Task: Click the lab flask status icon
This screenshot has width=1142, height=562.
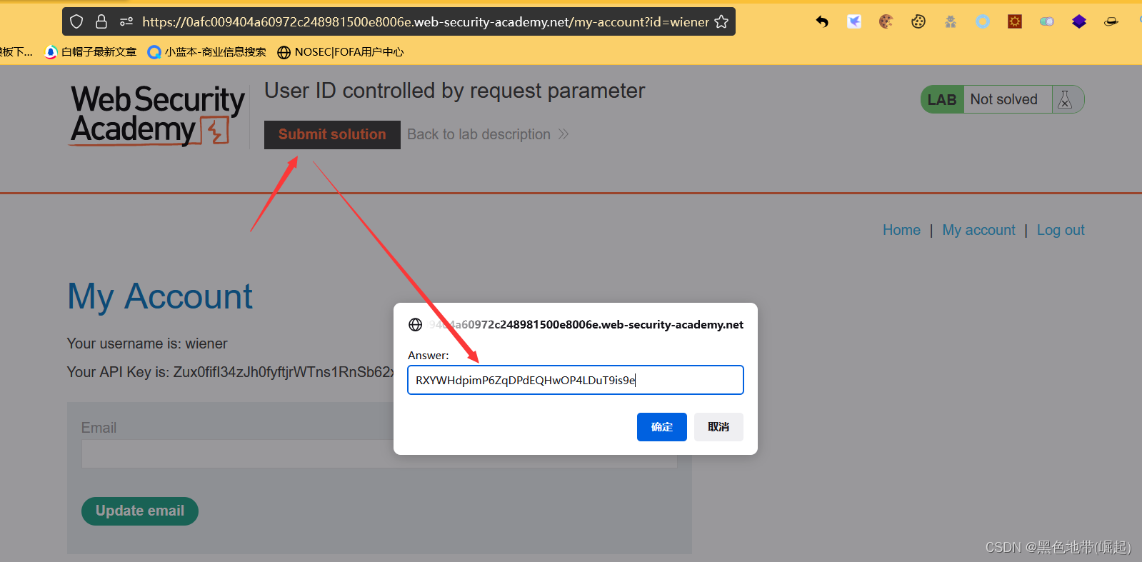Action: pos(1065,99)
